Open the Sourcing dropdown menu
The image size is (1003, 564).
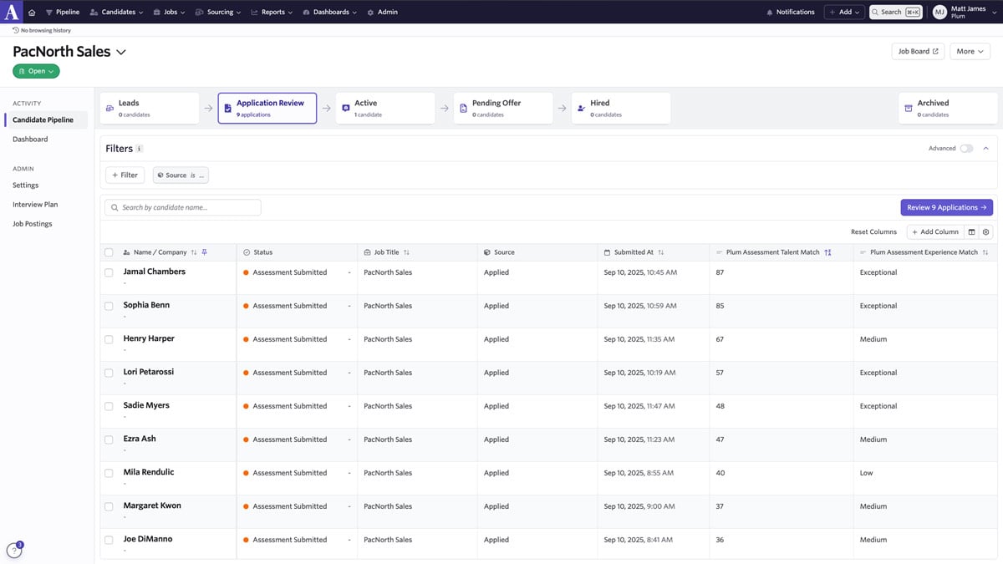pyautogui.click(x=217, y=13)
